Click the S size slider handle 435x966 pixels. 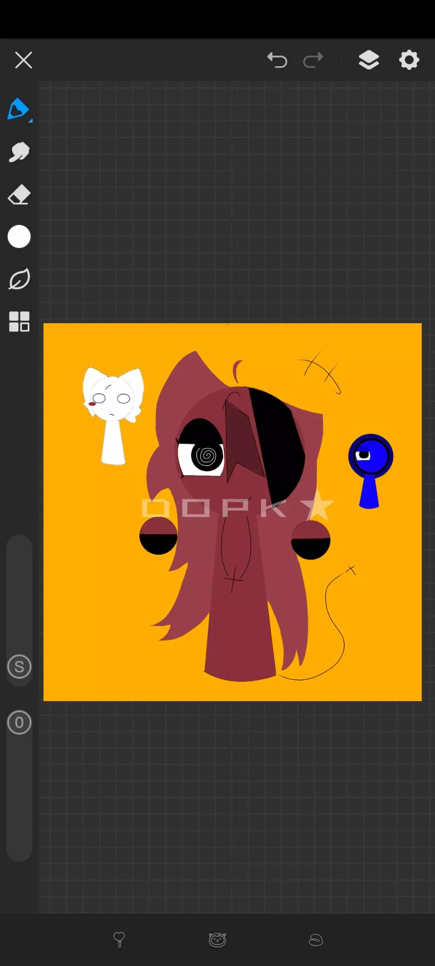19,667
